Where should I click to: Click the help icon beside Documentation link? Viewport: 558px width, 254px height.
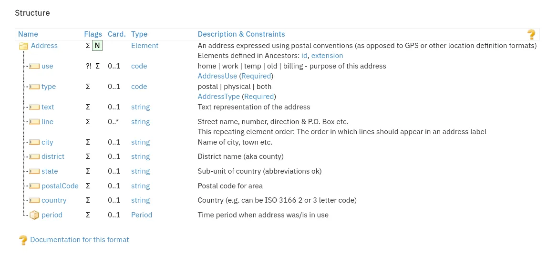[x=23, y=240]
